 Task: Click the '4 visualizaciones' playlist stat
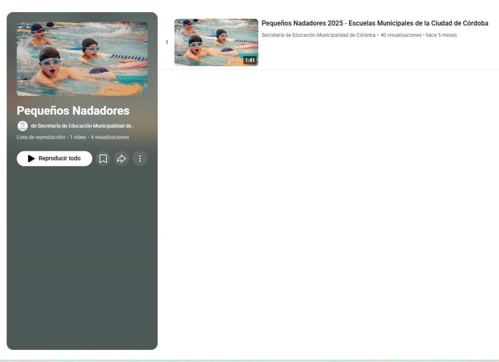110,137
